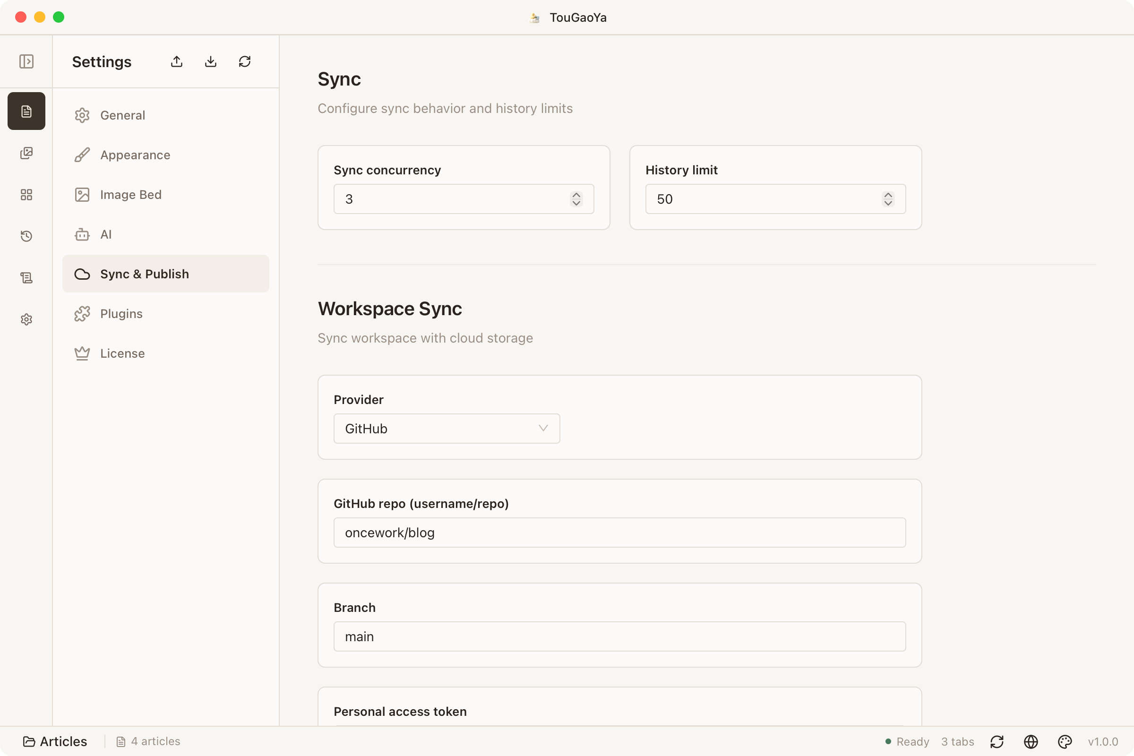Click the v1.0.0 version label
This screenshot has width=1134, height=756.
[1103, 741]
